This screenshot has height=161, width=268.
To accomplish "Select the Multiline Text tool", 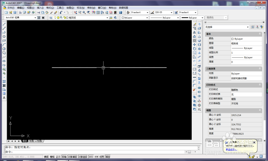I will [4, 98].
